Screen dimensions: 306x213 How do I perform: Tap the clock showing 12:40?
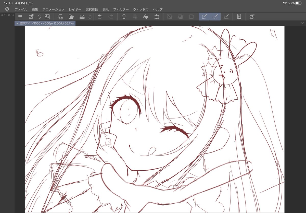coord(8,3)
